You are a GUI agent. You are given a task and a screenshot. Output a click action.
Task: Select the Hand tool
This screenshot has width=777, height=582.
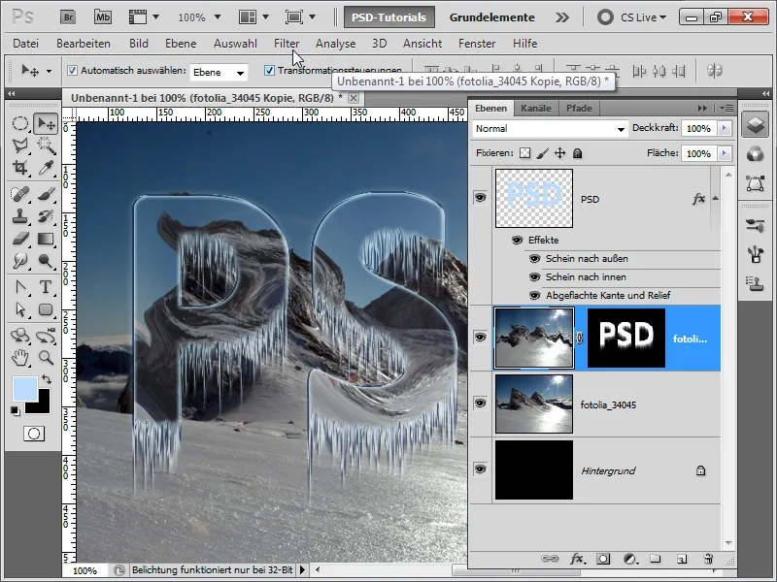pos(19,357)
